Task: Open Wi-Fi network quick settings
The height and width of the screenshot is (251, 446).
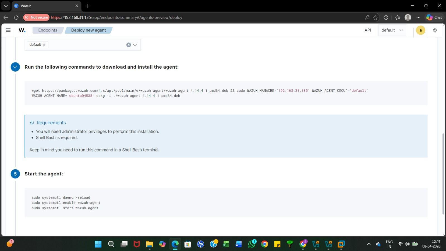Action: pos(400,244)
